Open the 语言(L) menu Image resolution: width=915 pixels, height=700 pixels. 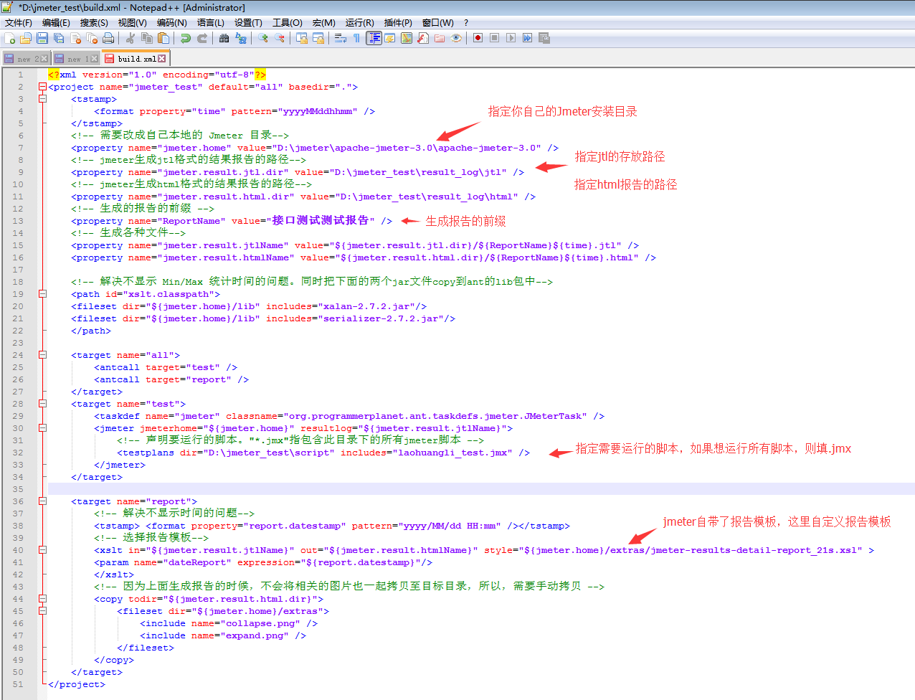pyautogui.click(x=210, y=22)
